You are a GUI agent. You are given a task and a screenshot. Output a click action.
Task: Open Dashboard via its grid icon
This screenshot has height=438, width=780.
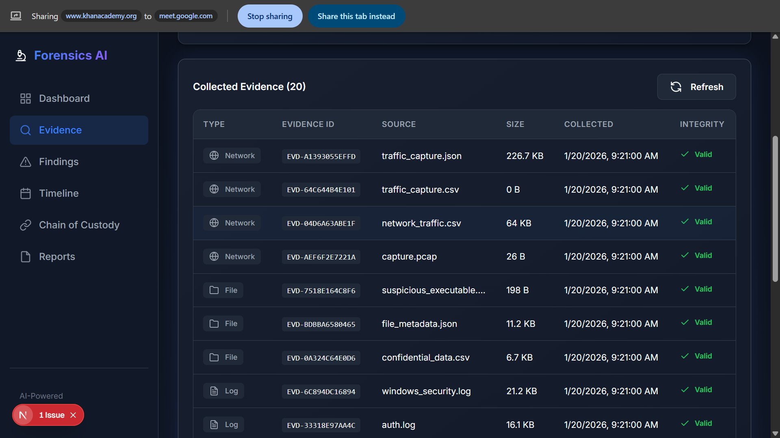click(26, 99)
